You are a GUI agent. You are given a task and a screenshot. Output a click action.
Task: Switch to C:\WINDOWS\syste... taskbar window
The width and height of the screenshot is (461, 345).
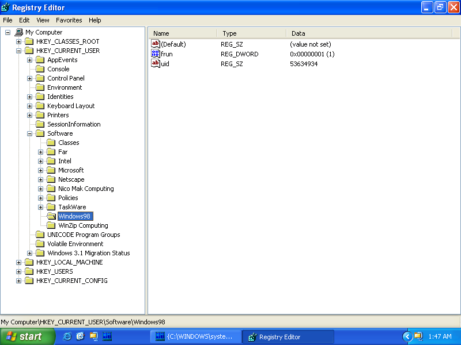[x=196, y=336]
